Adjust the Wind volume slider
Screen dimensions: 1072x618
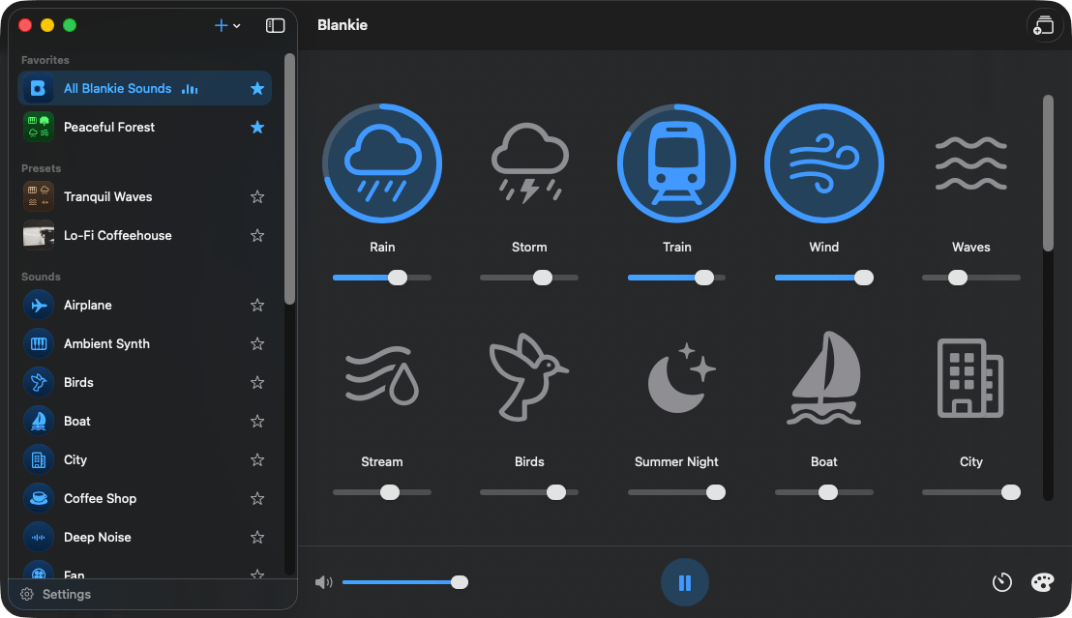[x=823, y=278]
